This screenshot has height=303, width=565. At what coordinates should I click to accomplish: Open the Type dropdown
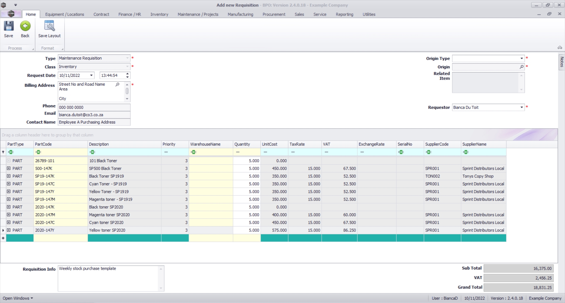tap(127, 58)
